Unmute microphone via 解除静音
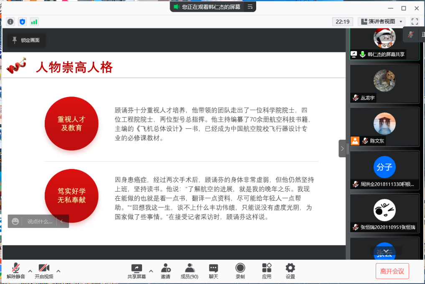The image size is (425, 284). point(16,271)
